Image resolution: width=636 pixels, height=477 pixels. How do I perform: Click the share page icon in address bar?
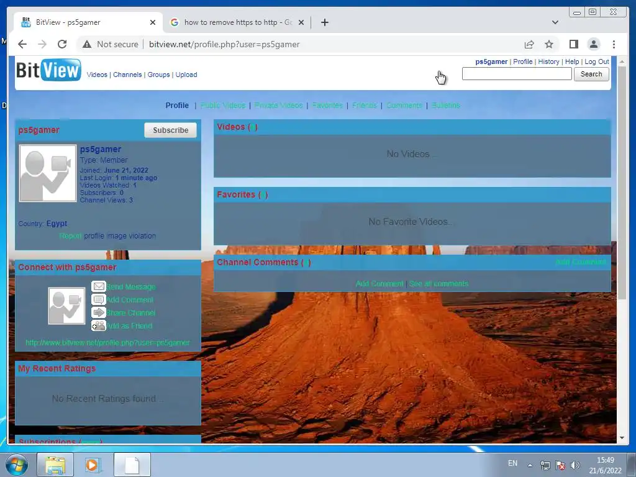point(529,44)
